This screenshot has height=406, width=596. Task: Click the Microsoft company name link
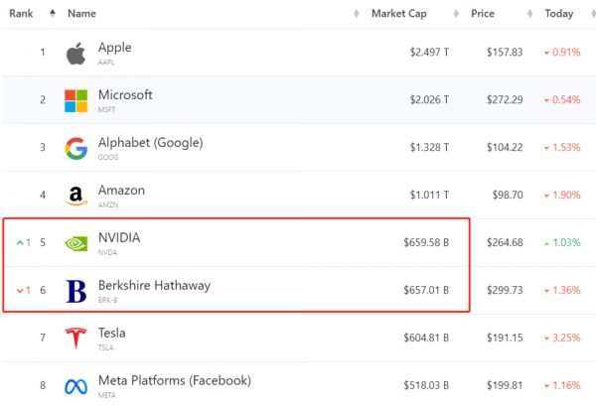coord(125,95)
